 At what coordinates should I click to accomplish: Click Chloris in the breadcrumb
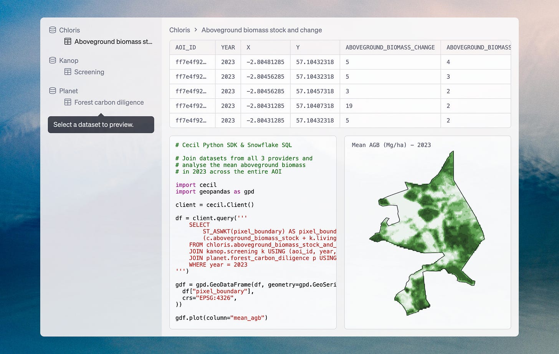(x=180, y=30)
